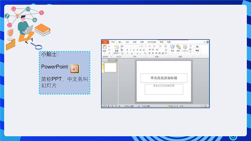Viewport: 251px width, 141px height.
Task: Open the font size dropdown showing 44
Action: (x=146, y=46)
